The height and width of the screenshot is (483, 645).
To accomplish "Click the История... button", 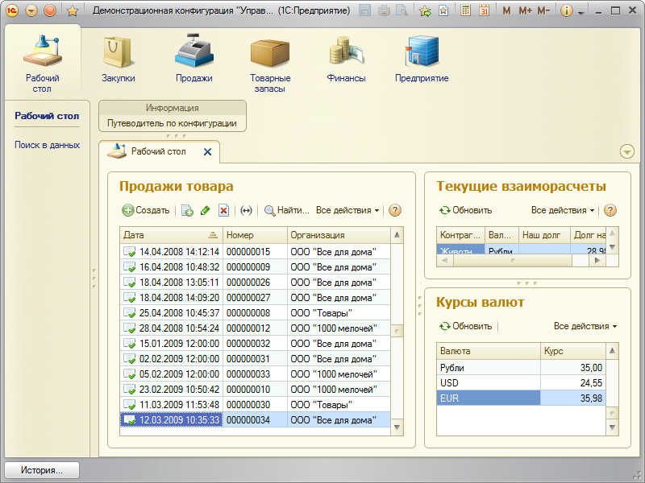I will pos(43,469).
